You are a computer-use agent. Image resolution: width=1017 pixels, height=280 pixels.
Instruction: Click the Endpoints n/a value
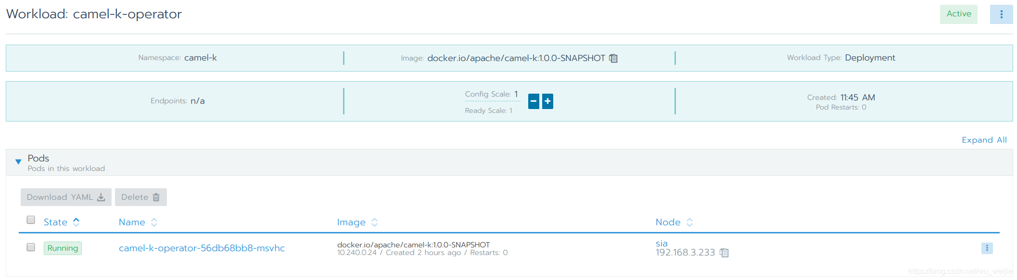click(198, 101)
